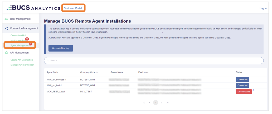Viewport: 272px width, 114px height.
Task: Select Agent Management in sidebar
Action: pos(20,45)
